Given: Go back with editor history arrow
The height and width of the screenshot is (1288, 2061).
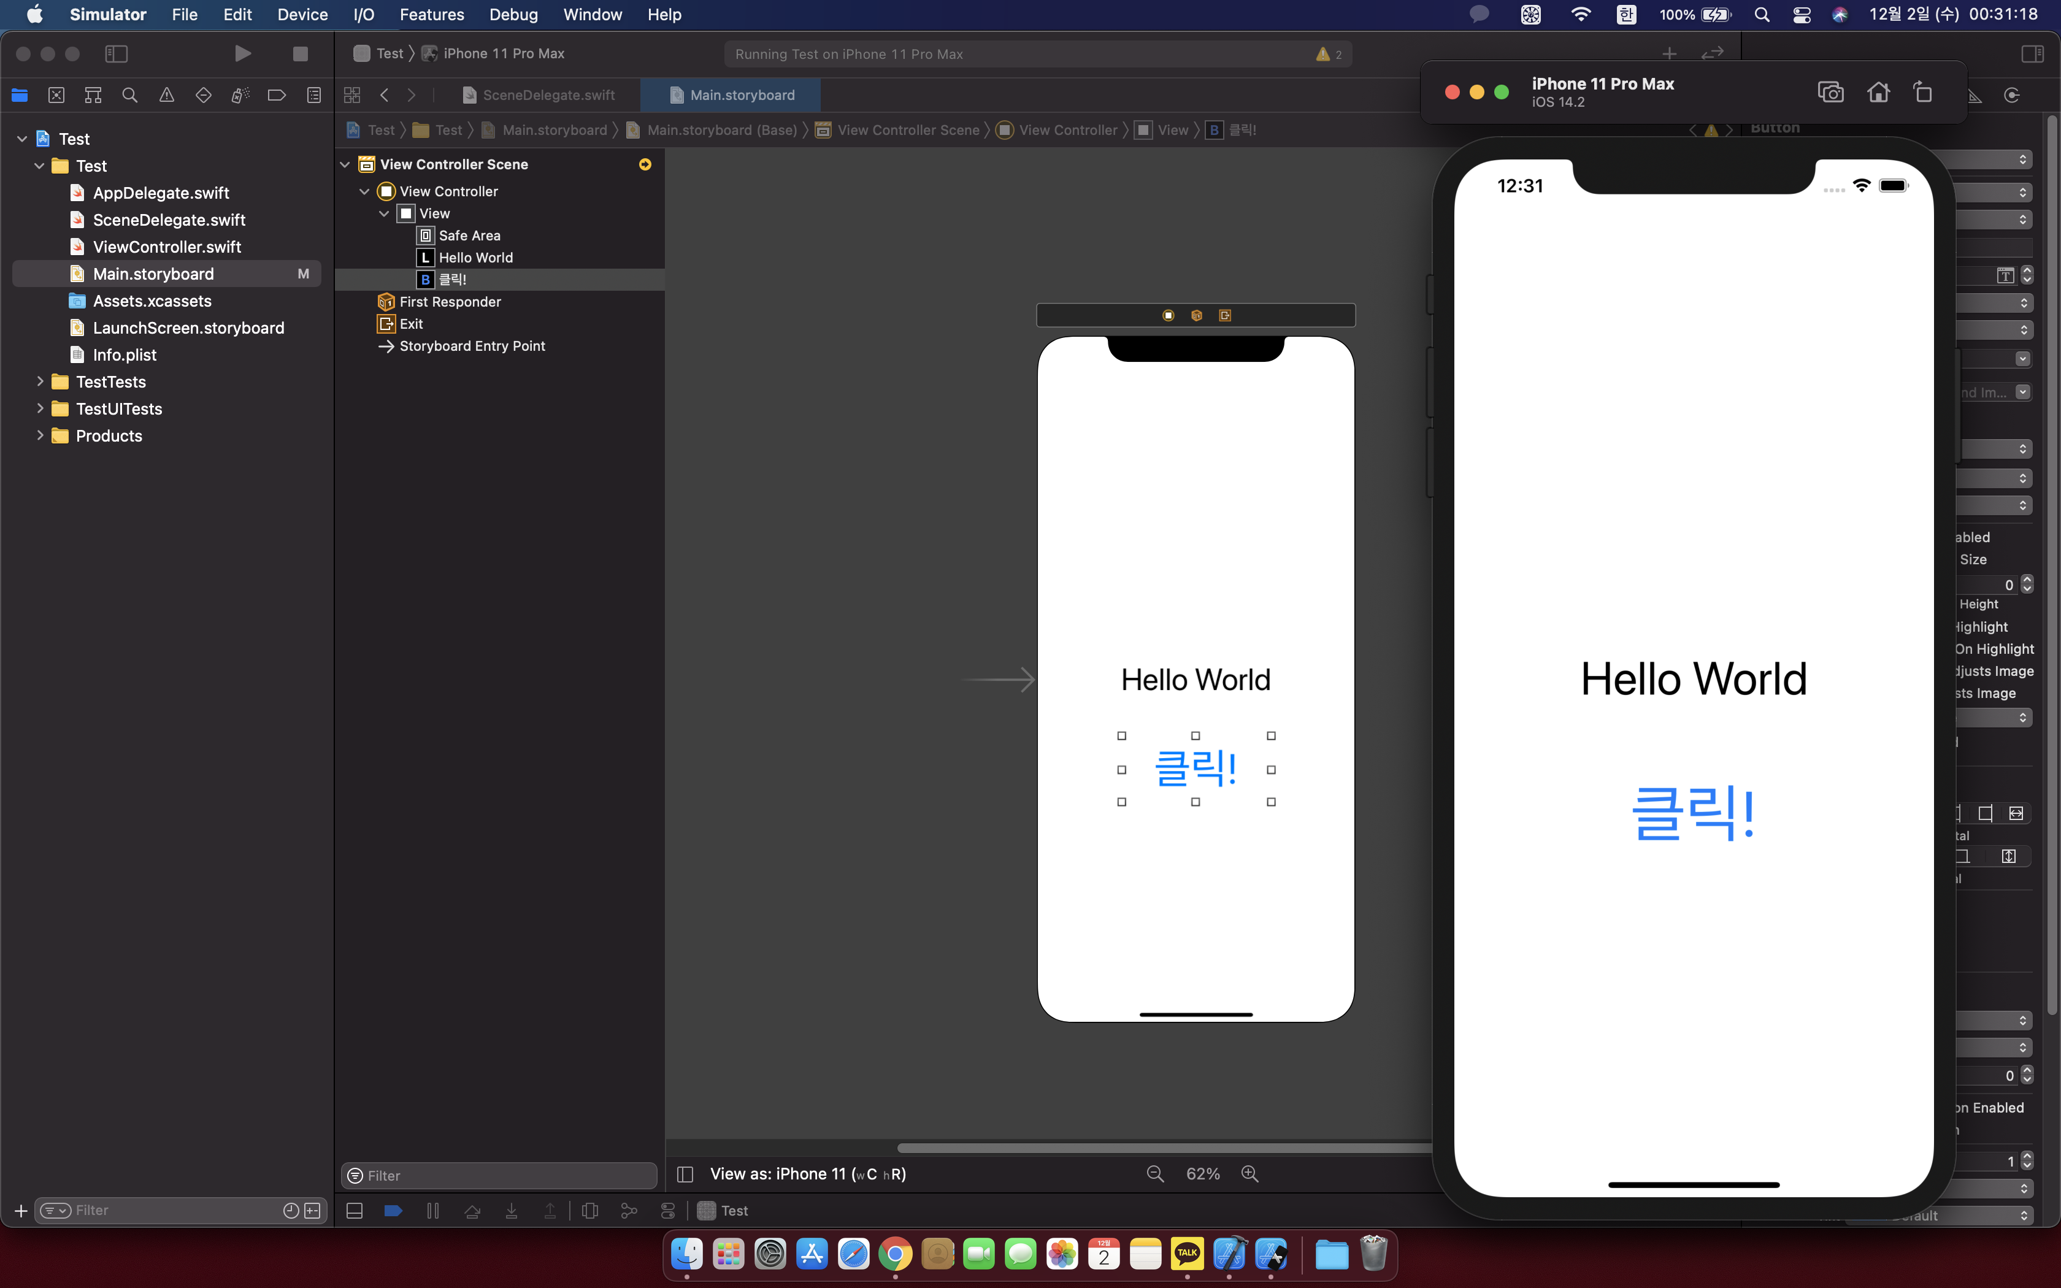Looking at the screenshot, I should pyautogui.click(x=384, y=96).
